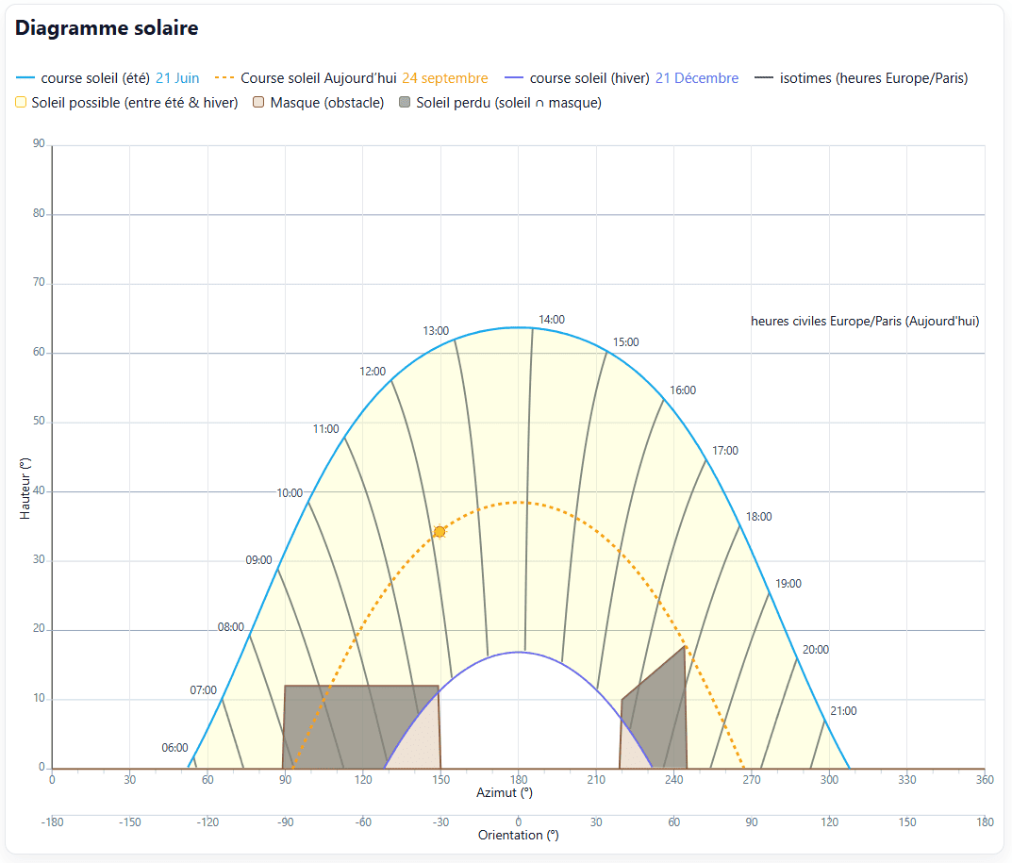Toggle 'Soleil perdu (soleil ∩ masque)' legend text
This screenshot has height=863, width=1012.
508,103
